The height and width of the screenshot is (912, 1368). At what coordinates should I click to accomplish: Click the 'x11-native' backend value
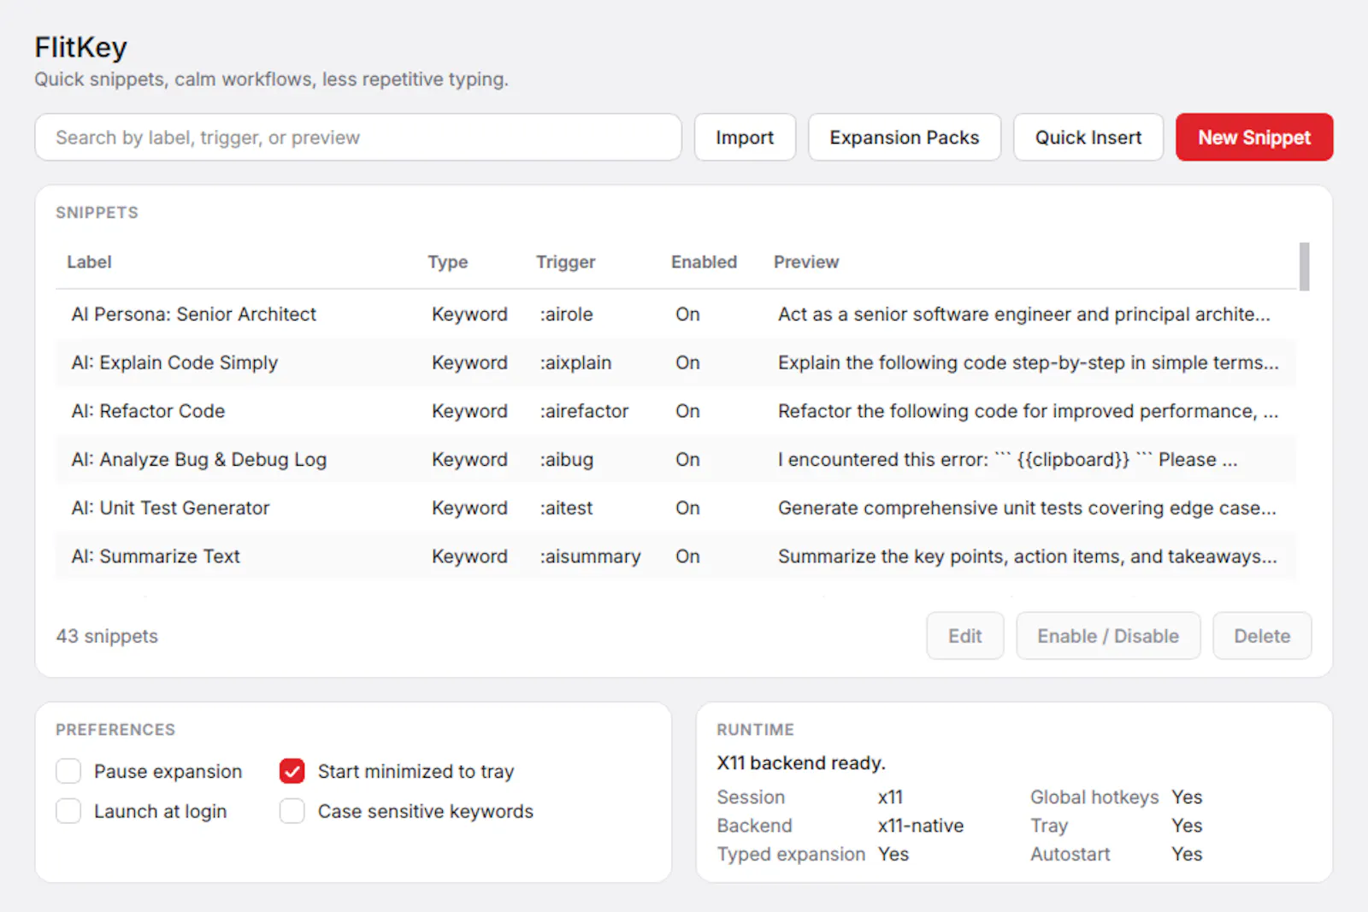click(921, 826)
